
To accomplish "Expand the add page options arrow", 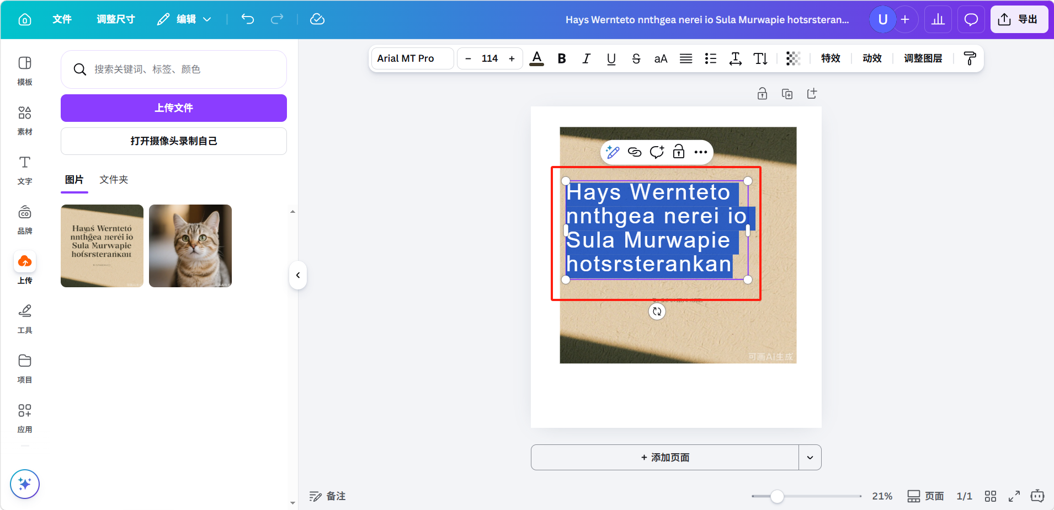I will 810,458.
